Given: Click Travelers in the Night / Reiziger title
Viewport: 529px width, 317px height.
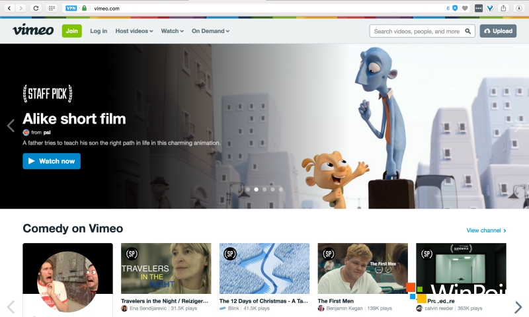Looking at the screenshot, I should click(165, 301).
